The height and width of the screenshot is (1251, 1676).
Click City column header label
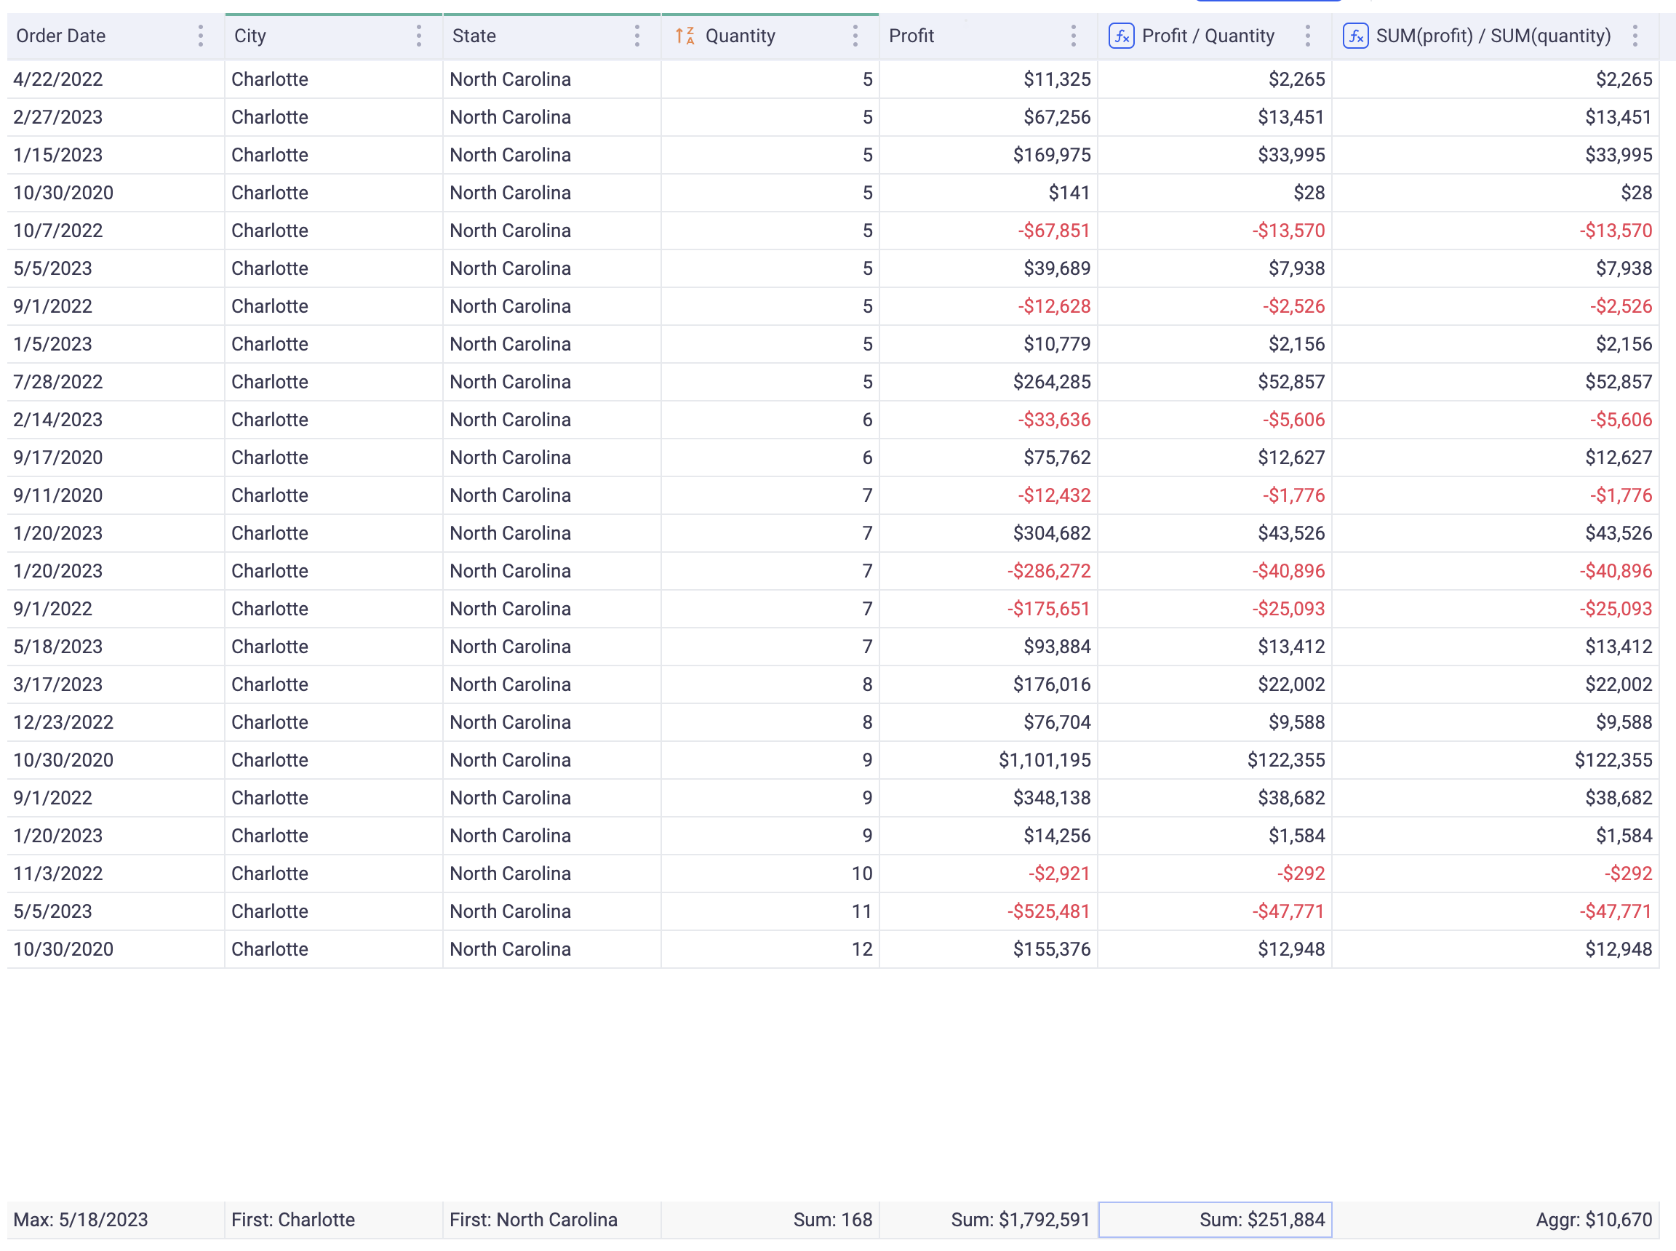click(250, 36)
